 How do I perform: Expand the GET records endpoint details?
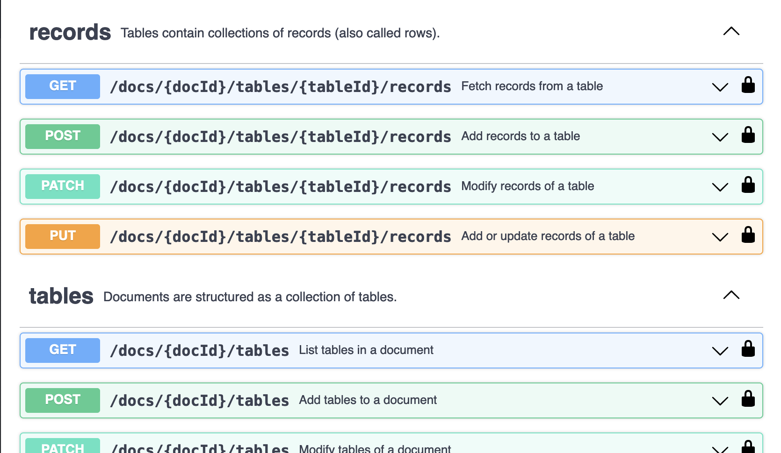(720, 87)
